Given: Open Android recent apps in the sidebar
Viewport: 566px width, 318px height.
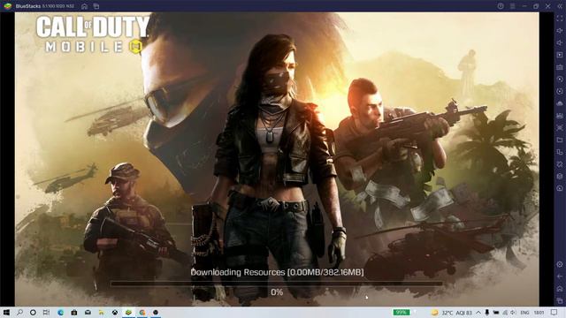Looking at the screenshot, I should click(560, 300).
